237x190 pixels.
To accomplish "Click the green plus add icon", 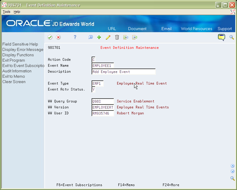I will (x=99, y=37).
